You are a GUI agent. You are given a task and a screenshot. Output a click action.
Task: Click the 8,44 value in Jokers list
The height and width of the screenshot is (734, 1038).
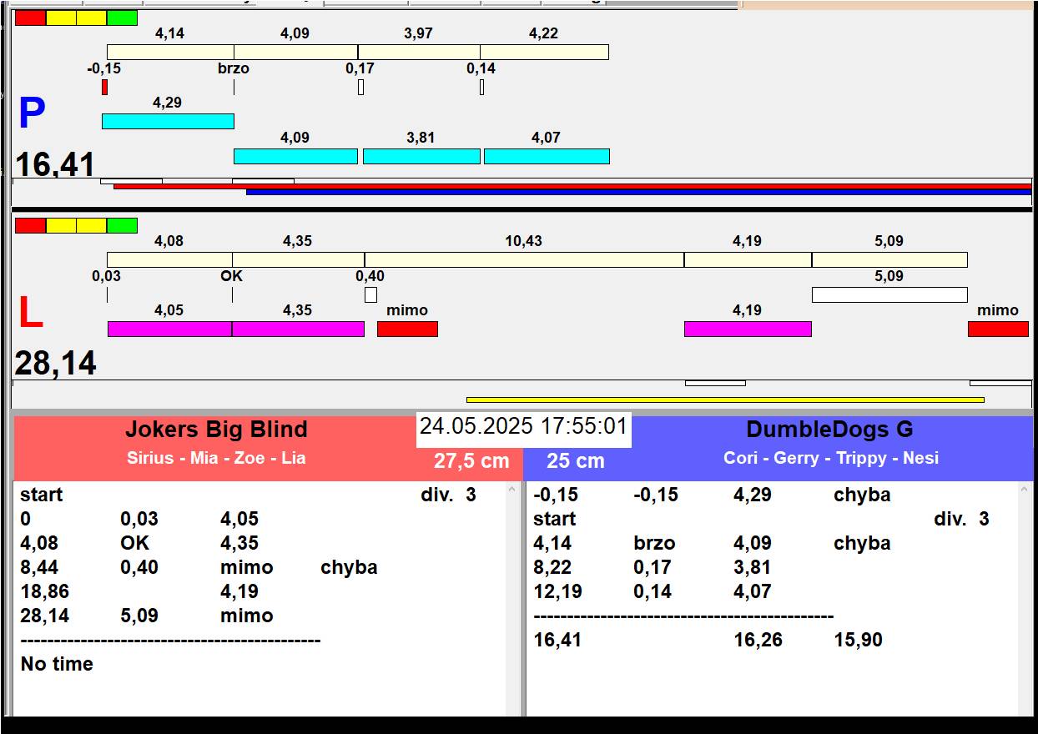pyautogui.click(x=39, y=567)
